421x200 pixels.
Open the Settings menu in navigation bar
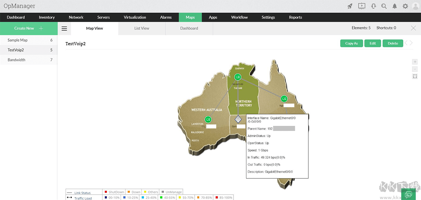tap(268, 17)
